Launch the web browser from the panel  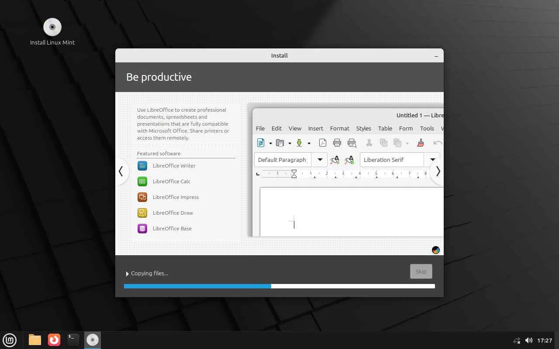pyautogui.click(x=54, y=340)
